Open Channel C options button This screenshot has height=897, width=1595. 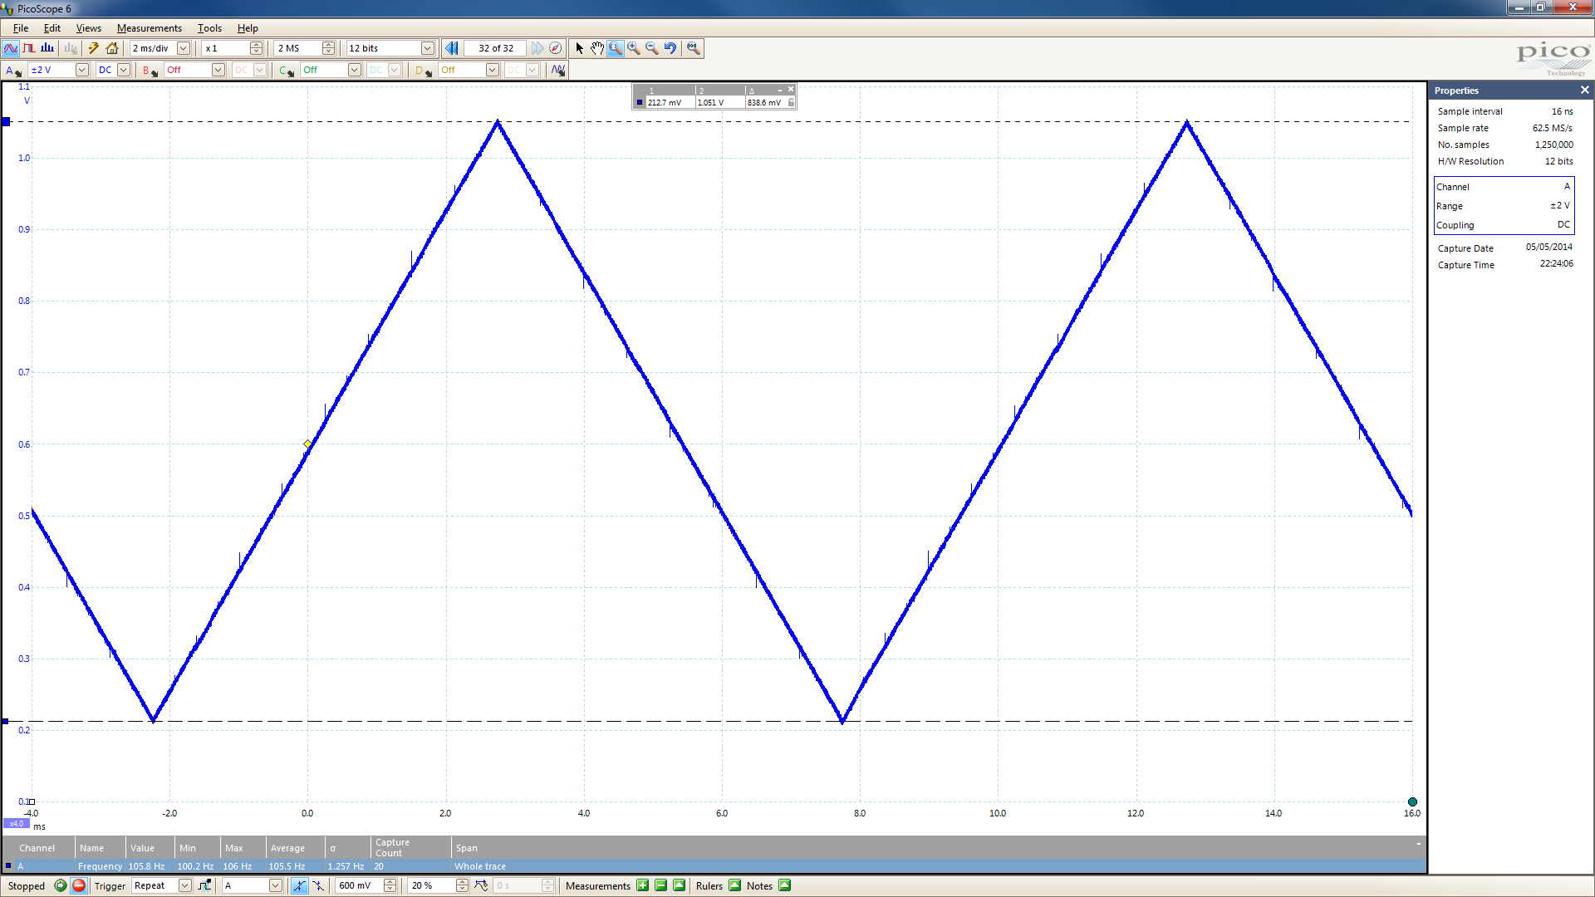point(286,71)
